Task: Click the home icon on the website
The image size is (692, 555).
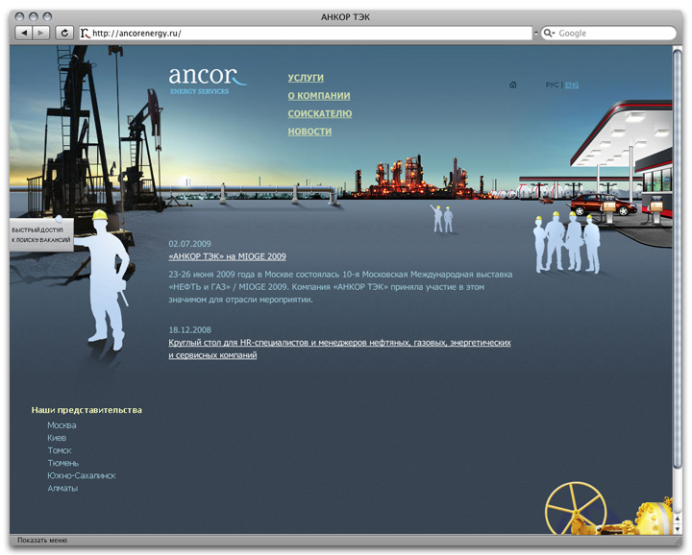Action: [513, 84]
